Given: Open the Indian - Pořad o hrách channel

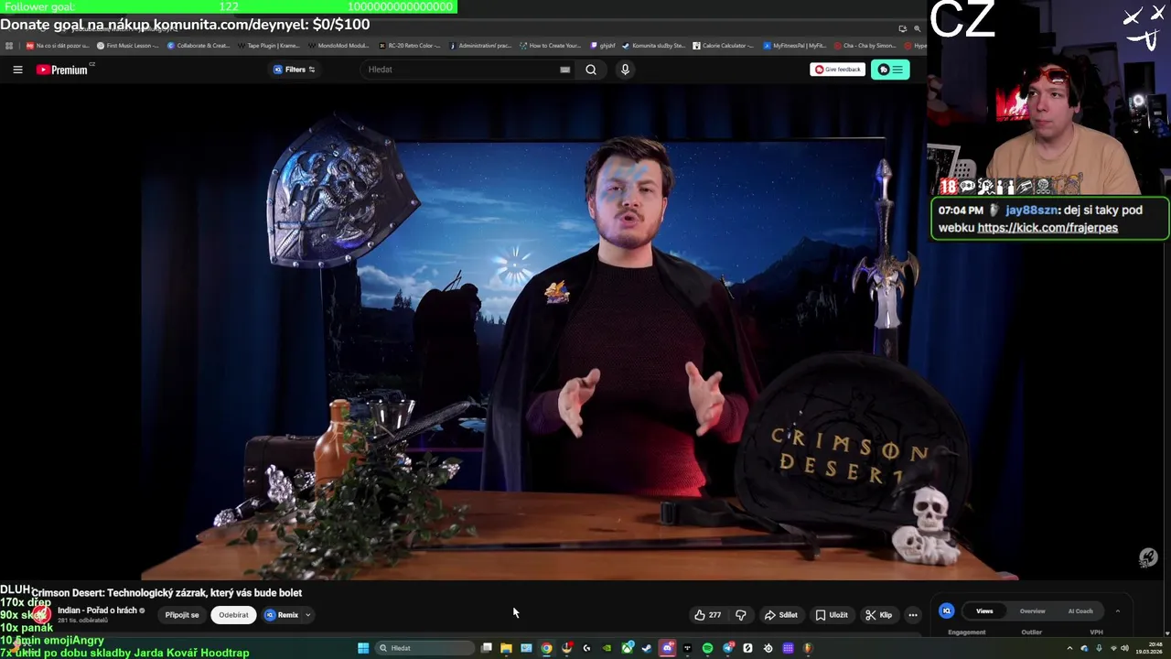Looking at the screenshot, I should pos(97,610).
